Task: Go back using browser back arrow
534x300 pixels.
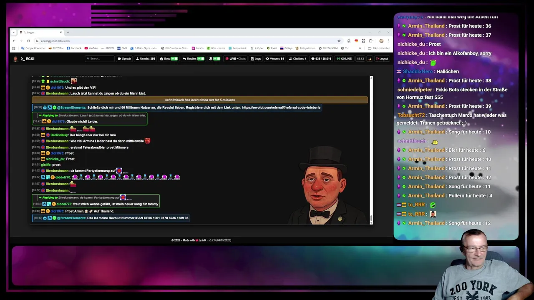Action: tap(14, 41)
